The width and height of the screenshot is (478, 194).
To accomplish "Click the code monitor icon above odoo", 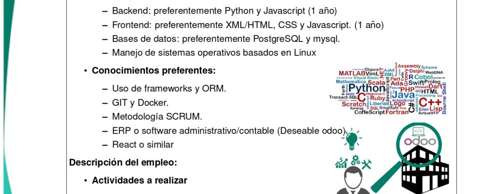I will pyautogui.click(x=418, y=132).
